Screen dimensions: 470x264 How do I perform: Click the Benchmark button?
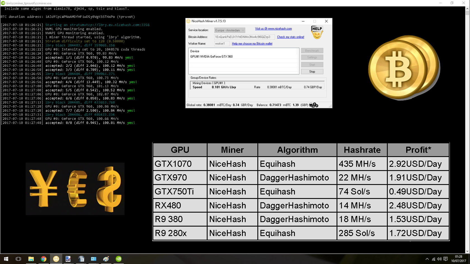(x=312, y=51)
